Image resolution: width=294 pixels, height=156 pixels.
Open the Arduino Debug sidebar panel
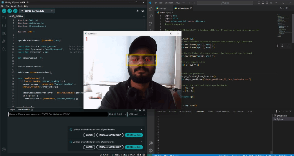click(4, 41)
